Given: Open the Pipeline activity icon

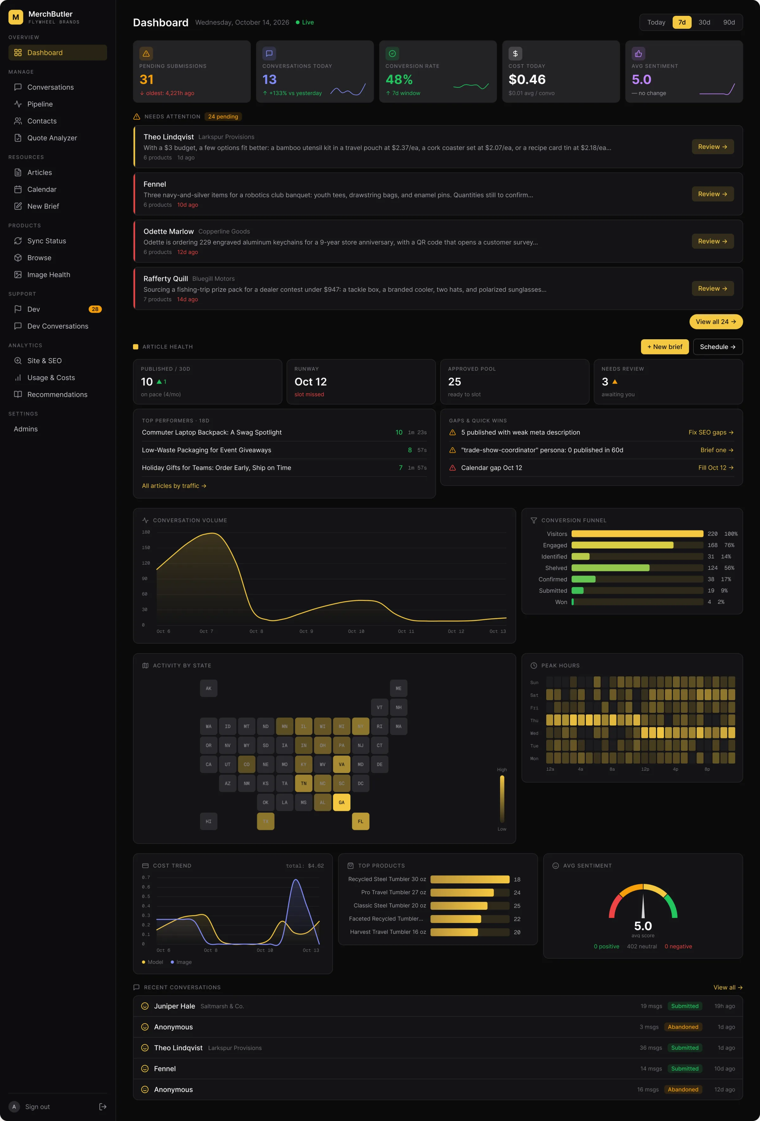Looking at the screenshot, I should (x=18, y=104).
